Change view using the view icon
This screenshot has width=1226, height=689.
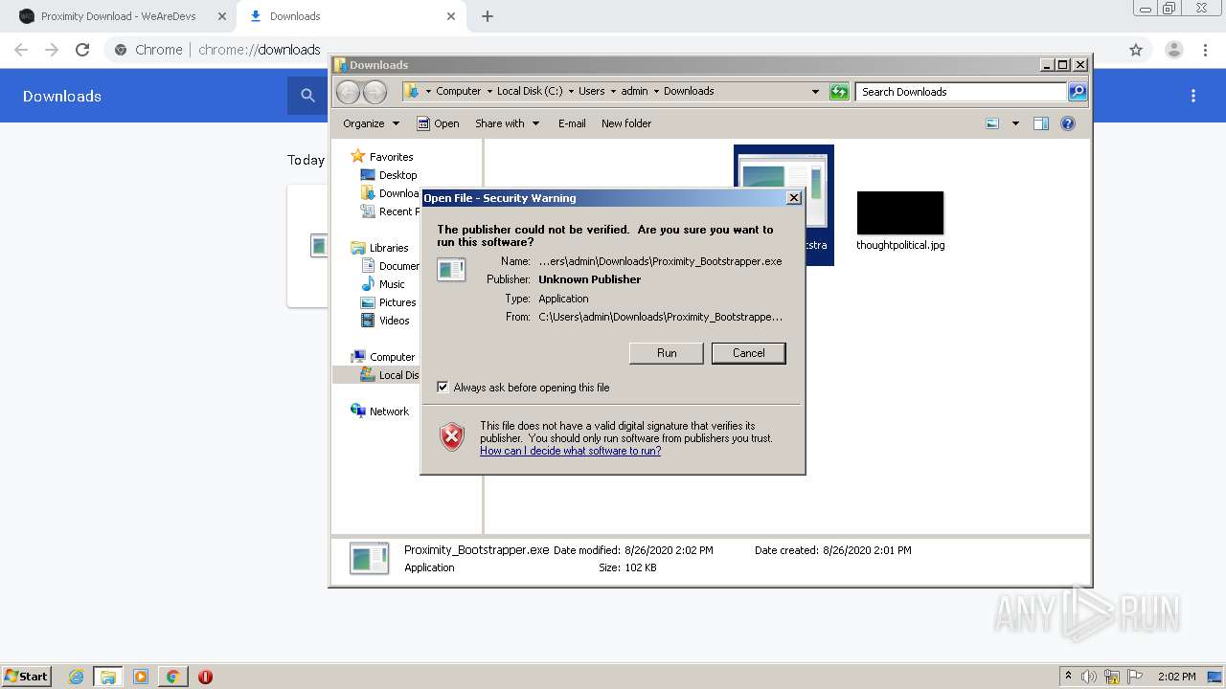992,123
